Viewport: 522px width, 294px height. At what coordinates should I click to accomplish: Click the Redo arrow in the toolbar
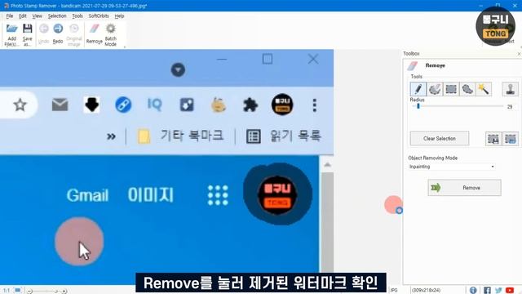click(58, 29)
